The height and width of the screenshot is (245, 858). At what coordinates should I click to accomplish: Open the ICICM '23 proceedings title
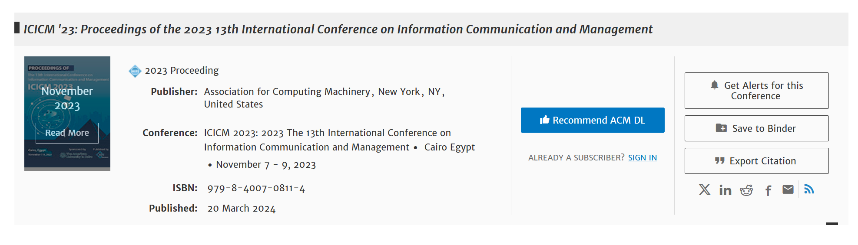coord(338,29)
